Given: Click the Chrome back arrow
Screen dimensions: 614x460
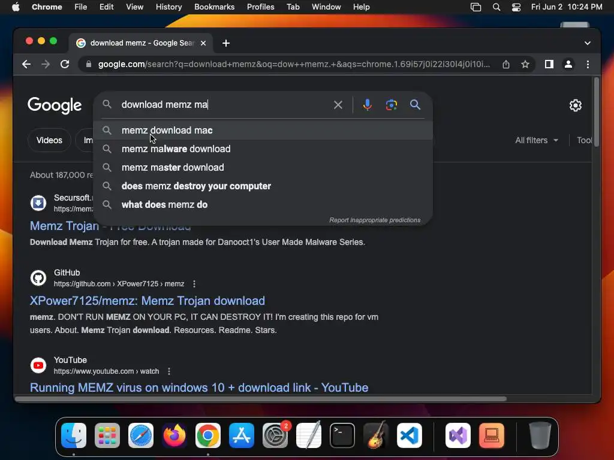Looking at the screenshot, I should [26, 64].
